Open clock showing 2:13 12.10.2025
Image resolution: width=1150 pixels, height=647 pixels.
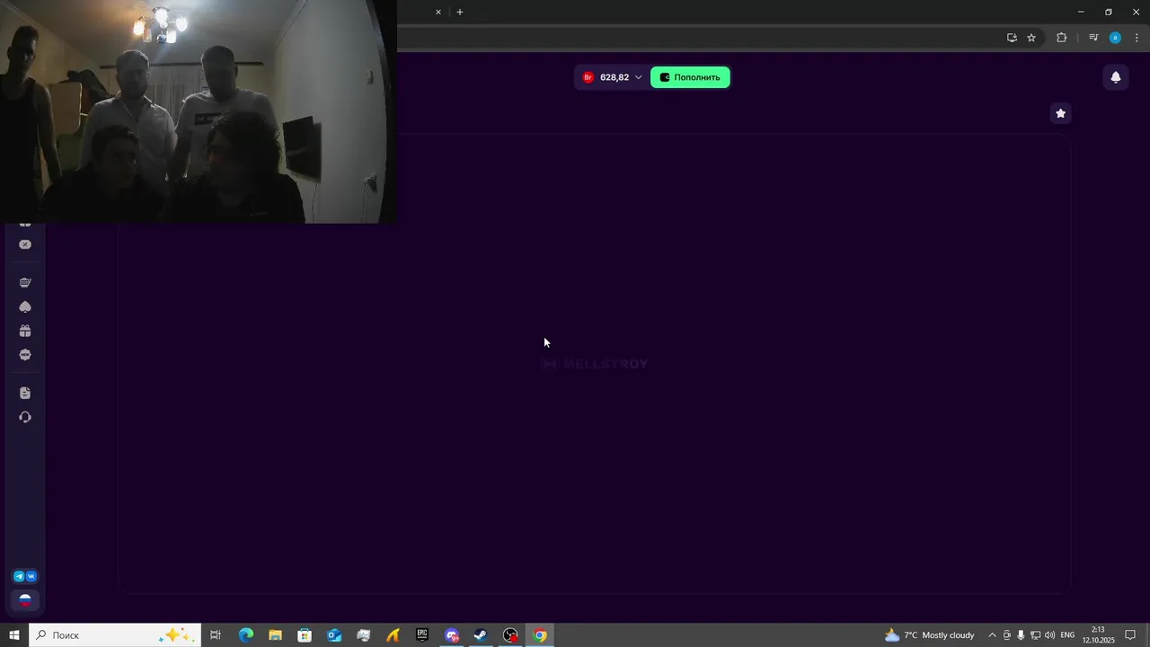point(1098,635)
